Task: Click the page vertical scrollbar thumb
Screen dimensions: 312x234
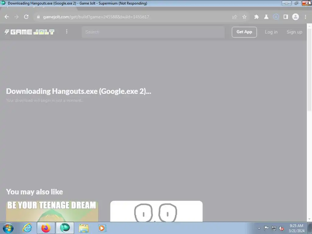Action: 310,70
